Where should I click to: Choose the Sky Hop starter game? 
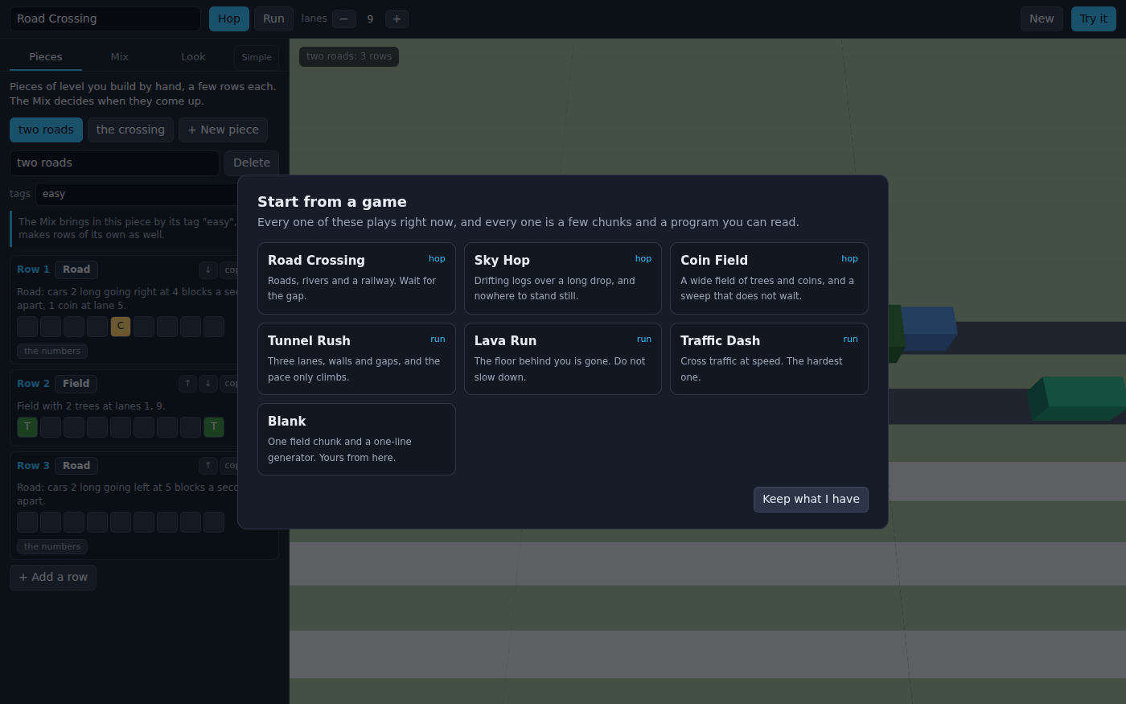pos(563,278)
